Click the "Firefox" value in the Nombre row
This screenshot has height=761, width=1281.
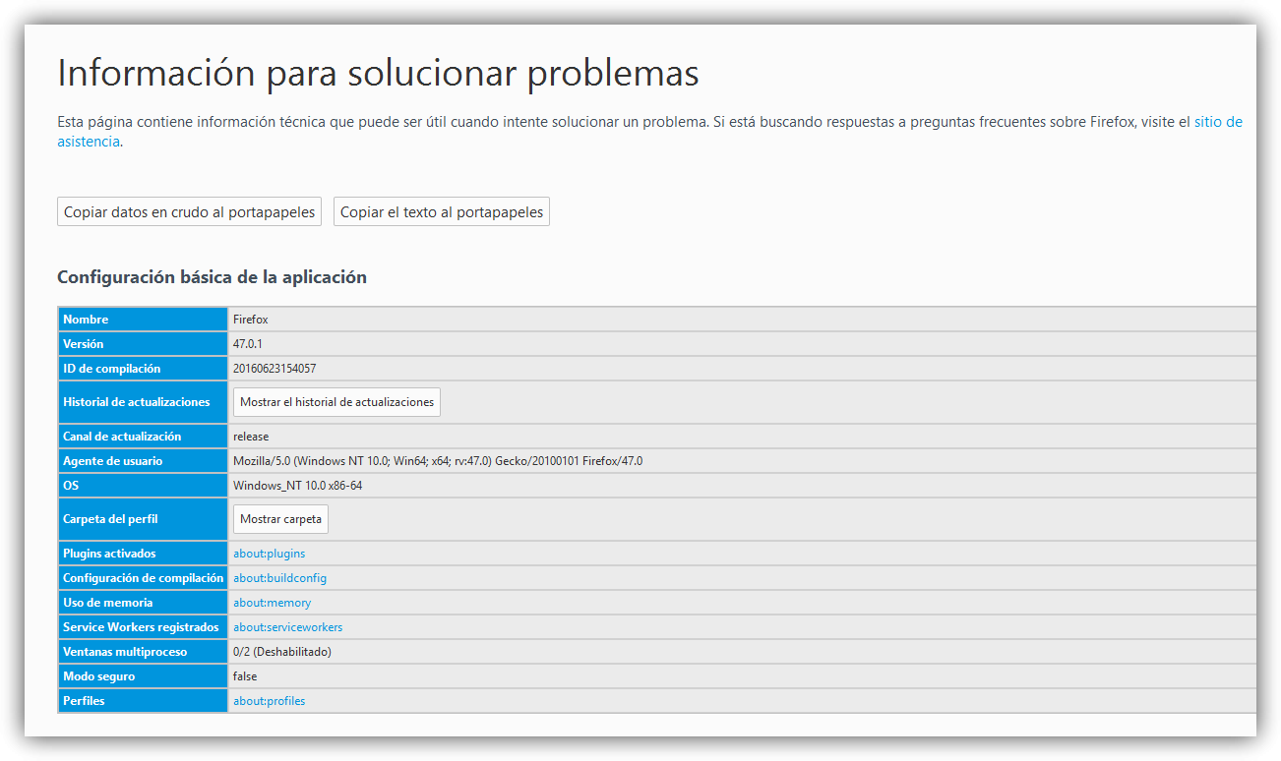[251, 320]
